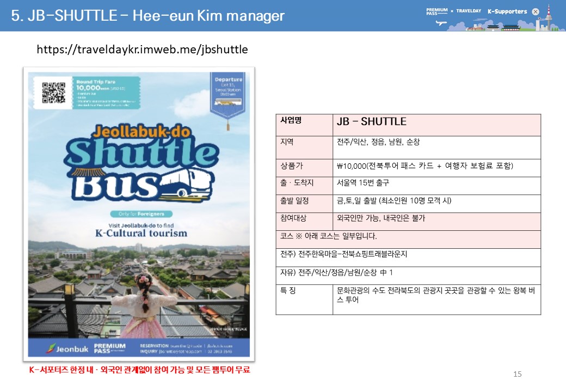Viewport: 566px width, 392px height.
Task: Click the N Seoul Tower illustration in the header
Action: point(549,17)
